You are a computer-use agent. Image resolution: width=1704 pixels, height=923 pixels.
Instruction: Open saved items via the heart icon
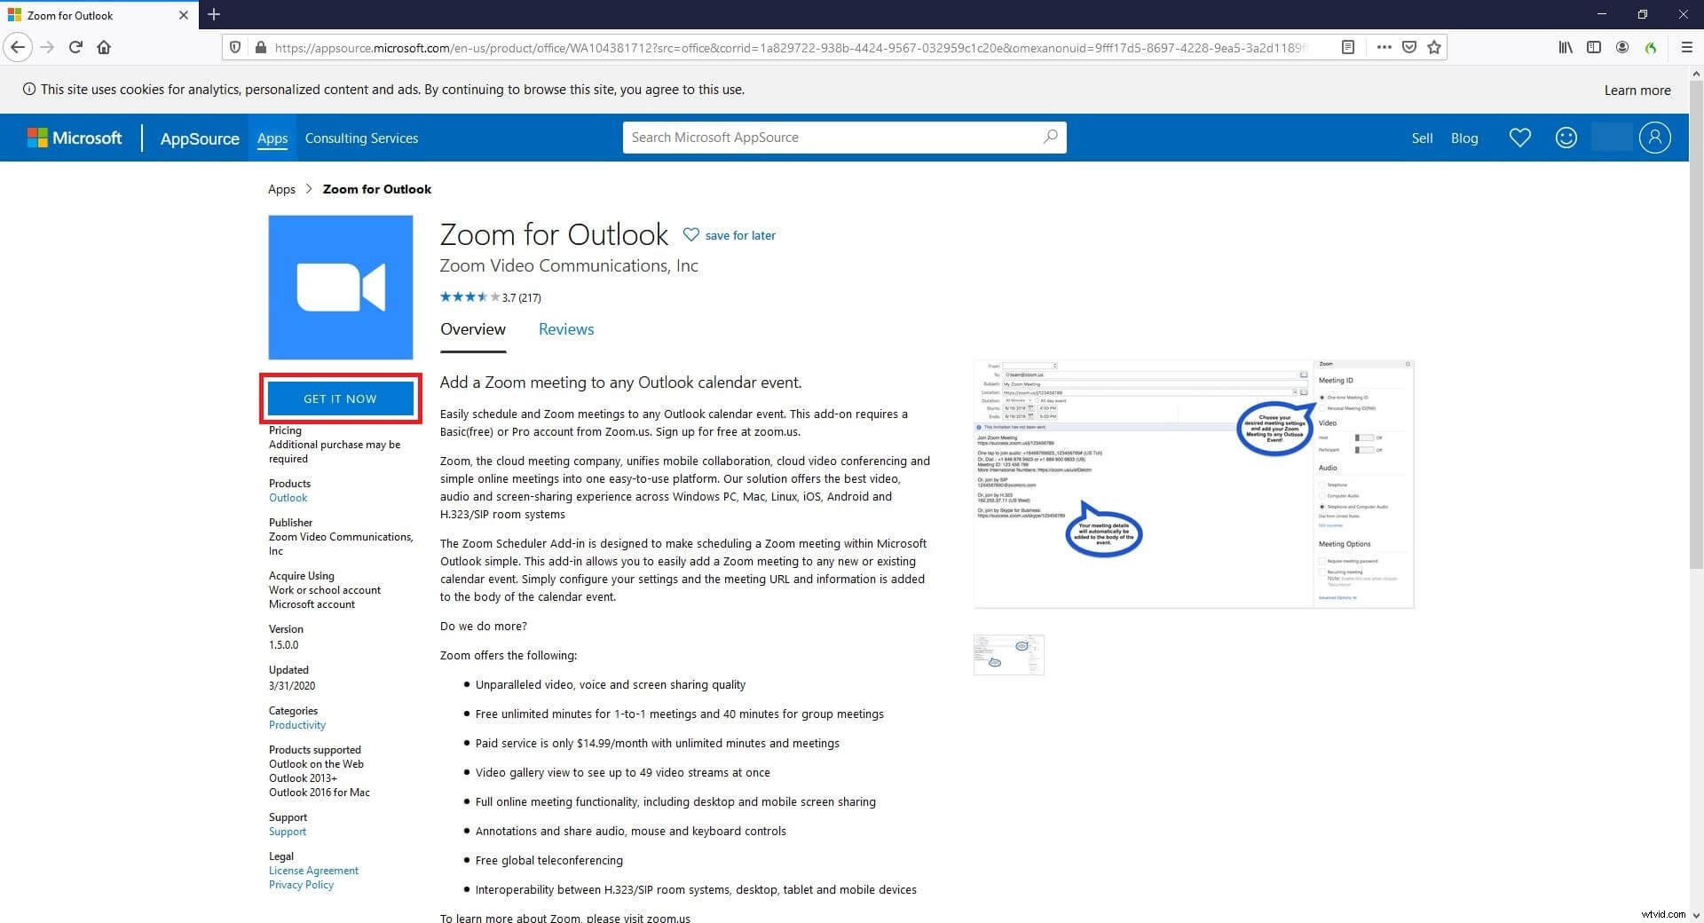[x=1519, y=138]
